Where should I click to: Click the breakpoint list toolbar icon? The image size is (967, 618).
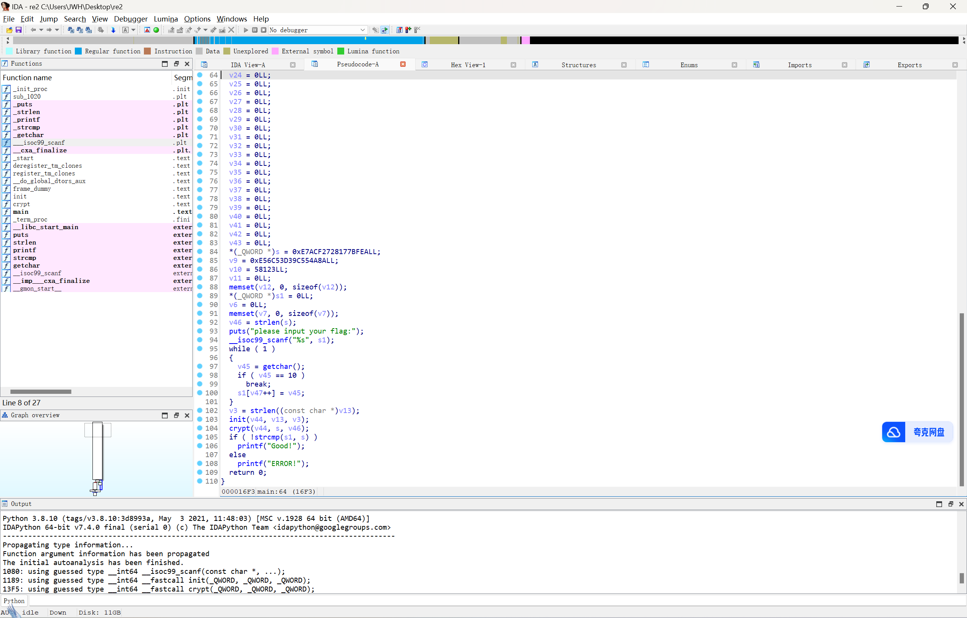399,30
